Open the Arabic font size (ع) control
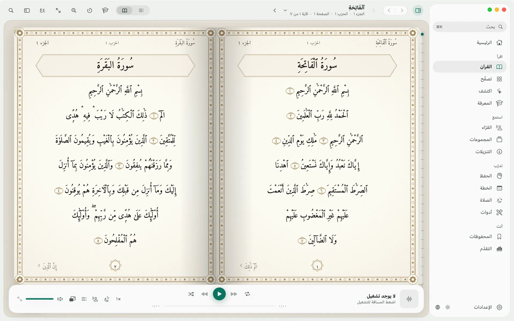 (42, 10)
